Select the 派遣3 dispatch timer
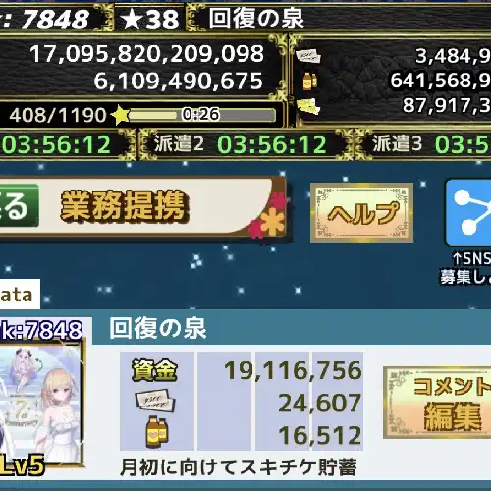This screenshot has width=491, height=491. [x=431, y=144]
